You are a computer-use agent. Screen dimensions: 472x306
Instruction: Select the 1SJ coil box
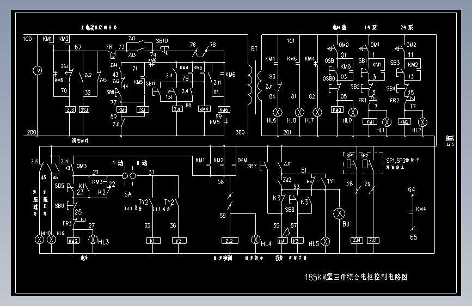pos(143,109)
